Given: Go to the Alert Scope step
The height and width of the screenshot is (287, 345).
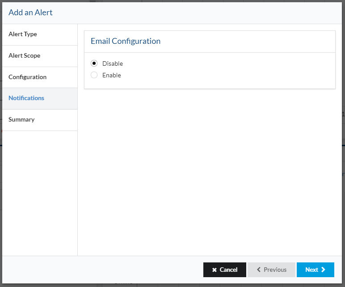Looking at the screenshot, I should click(40, 56).
